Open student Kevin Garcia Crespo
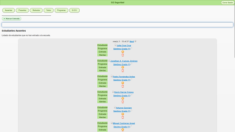Screen dimensions: 235x132 coord(124,92)
